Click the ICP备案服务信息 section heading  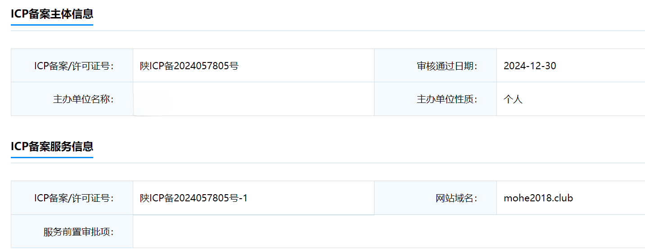point(52,146)
